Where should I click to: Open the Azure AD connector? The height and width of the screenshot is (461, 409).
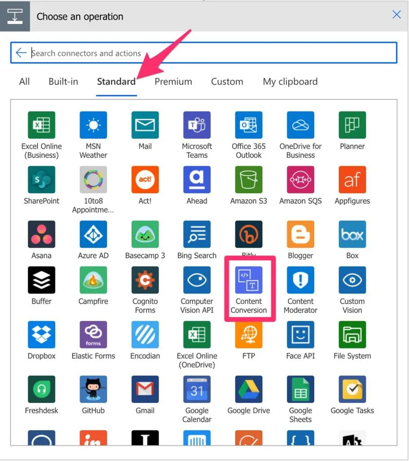click(93, 235)
